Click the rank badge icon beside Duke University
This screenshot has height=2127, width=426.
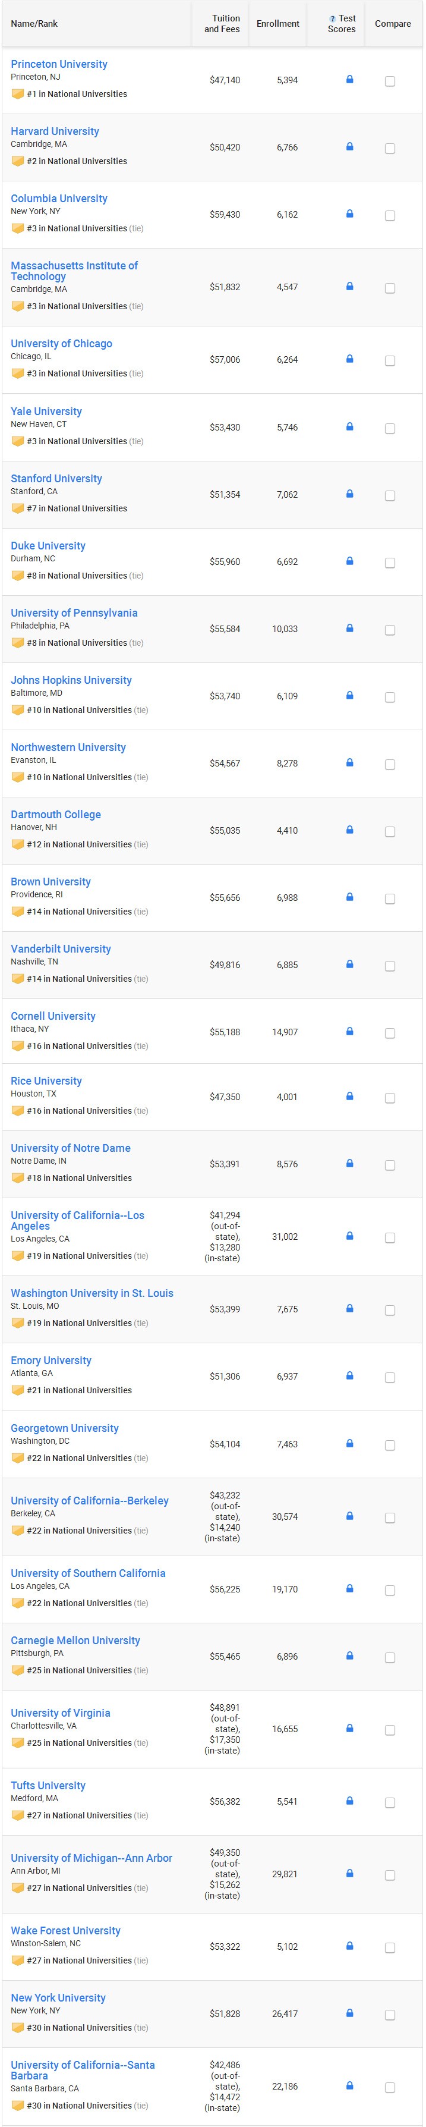pos(17,576)
